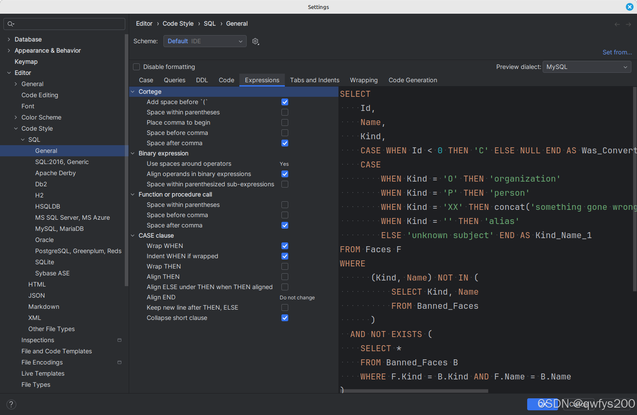This screenshot has width=637, height=415.
Task: Open the Scheme dropdown
Action: pos(205,41)
